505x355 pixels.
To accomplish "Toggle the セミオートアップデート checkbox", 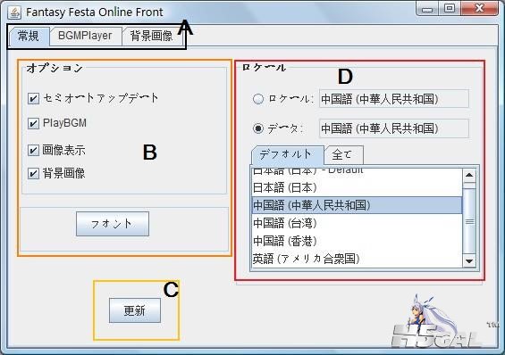I will 33,98.
